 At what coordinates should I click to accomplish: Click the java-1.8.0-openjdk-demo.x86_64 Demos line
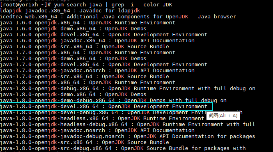(73, 95)
